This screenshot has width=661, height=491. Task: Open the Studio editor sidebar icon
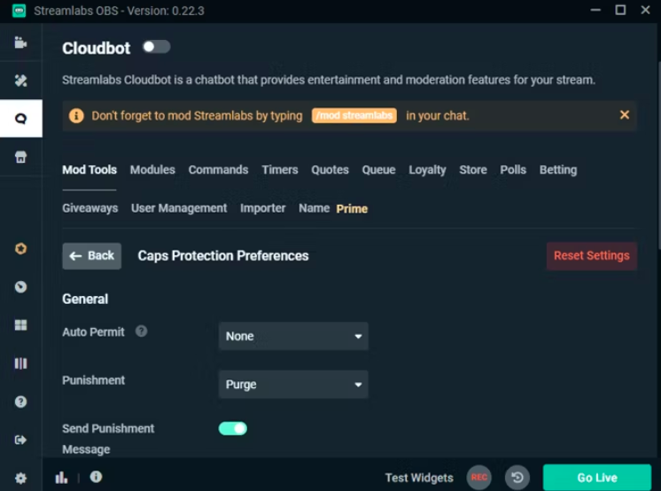click(x=20, y=43)
